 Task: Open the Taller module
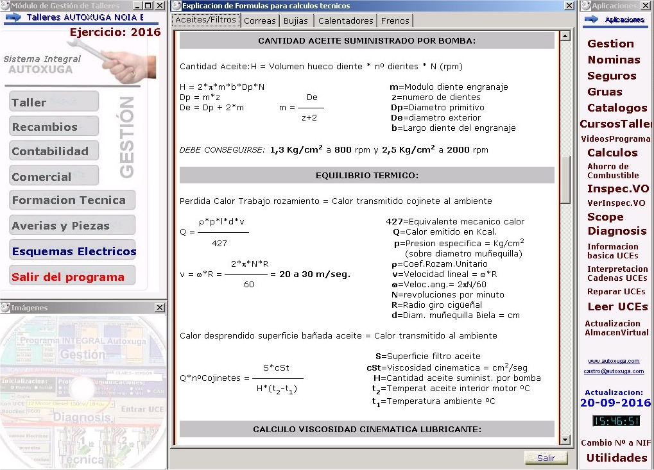[54, 102]
